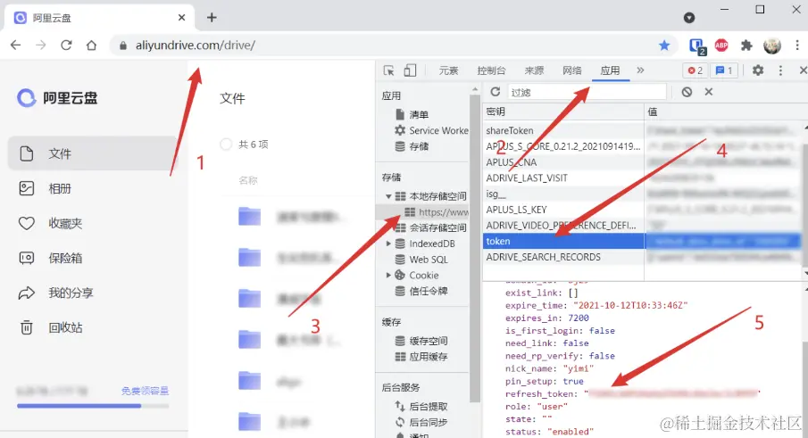
Task: Expand the IndexedDB tree node
Action: point(388,244)
